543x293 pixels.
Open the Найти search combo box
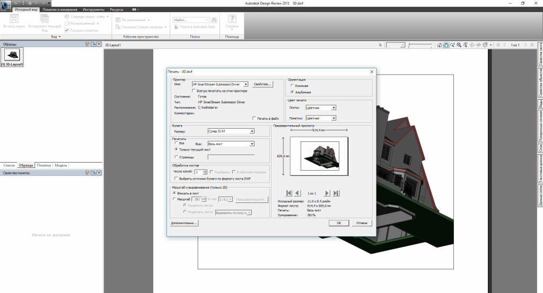pyautogui.click(x=191, y=20)
